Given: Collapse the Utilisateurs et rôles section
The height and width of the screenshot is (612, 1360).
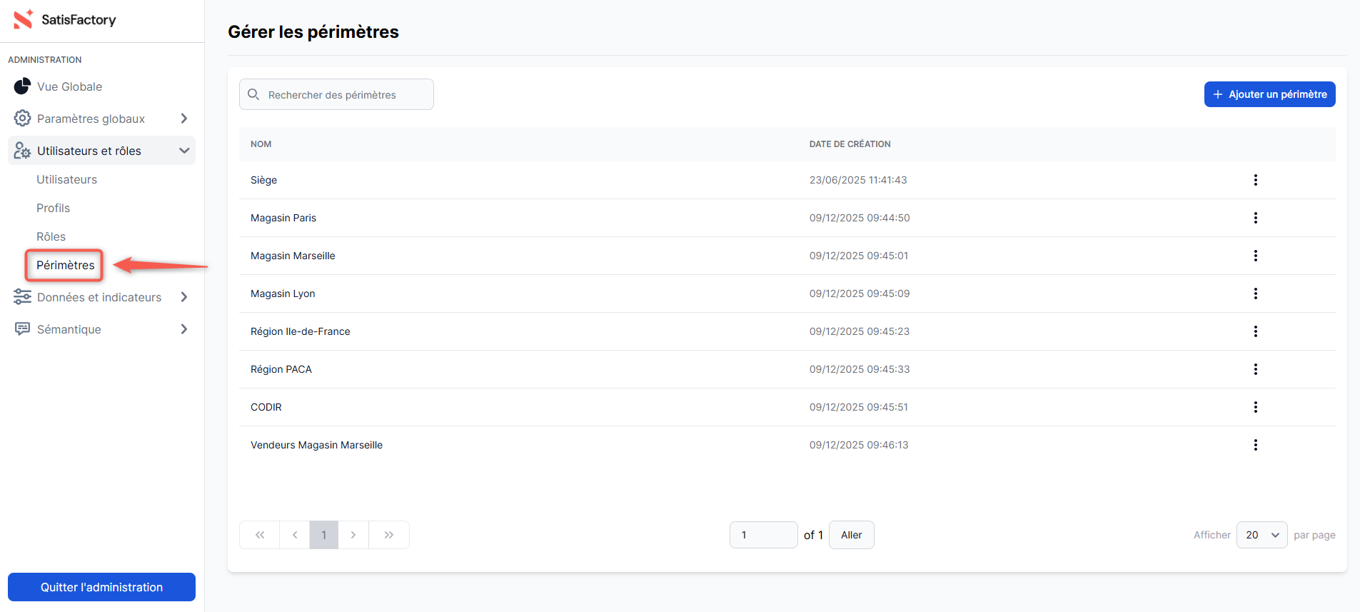Looking at the screenshot, I should 183,151.
